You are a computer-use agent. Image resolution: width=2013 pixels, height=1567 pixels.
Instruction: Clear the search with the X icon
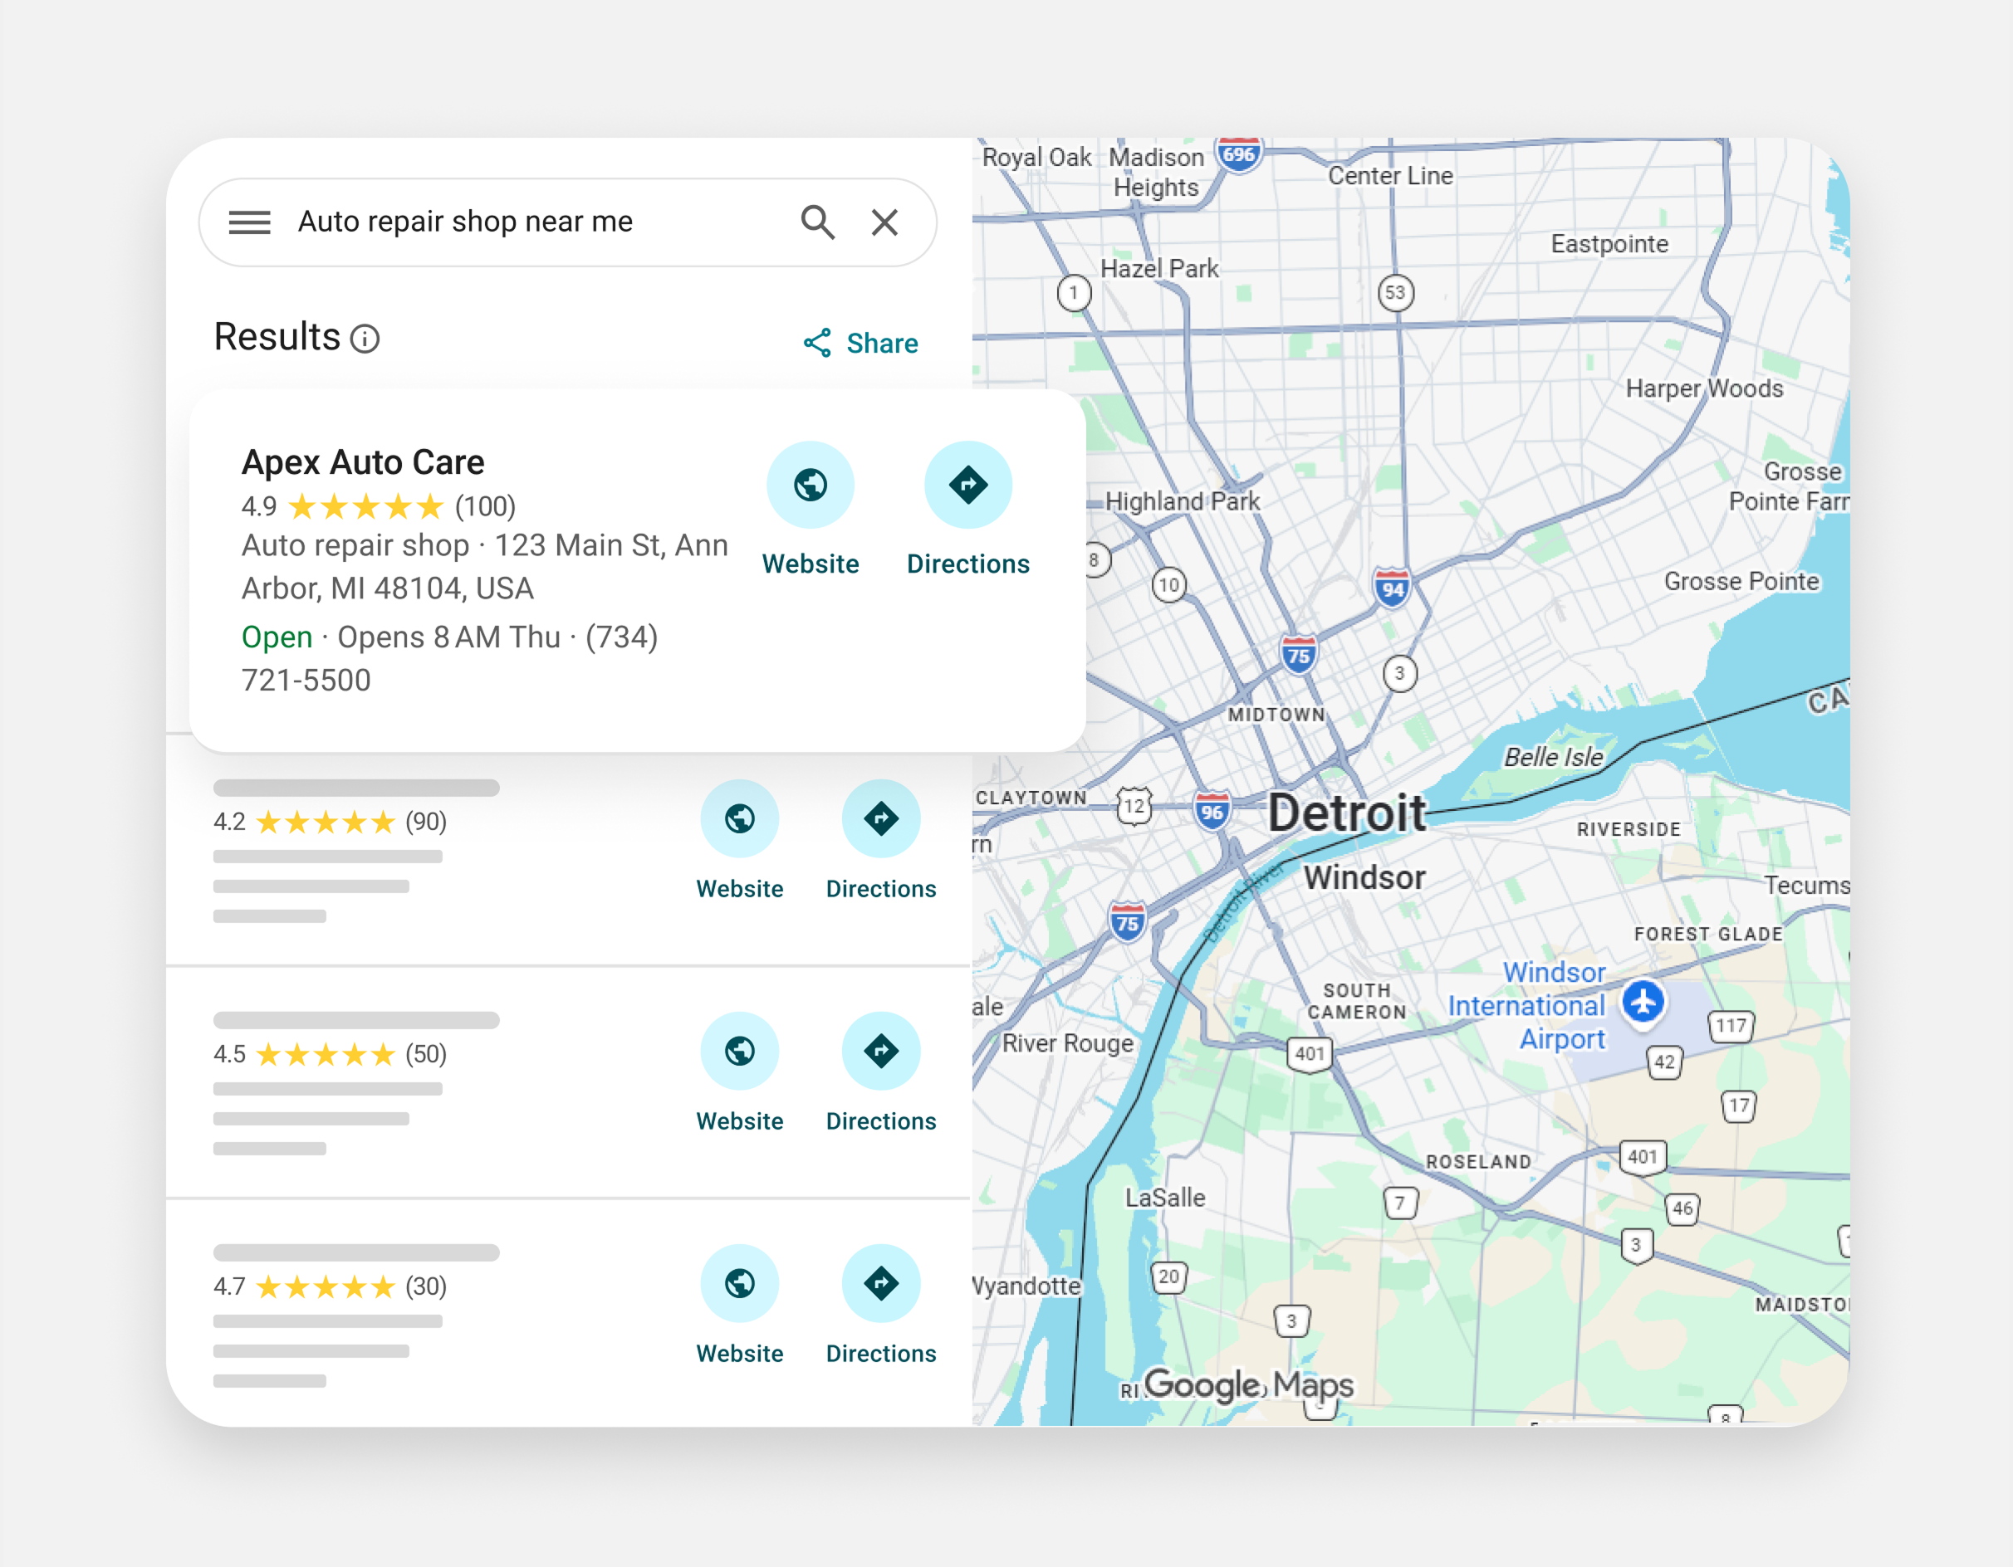point(884,222)
